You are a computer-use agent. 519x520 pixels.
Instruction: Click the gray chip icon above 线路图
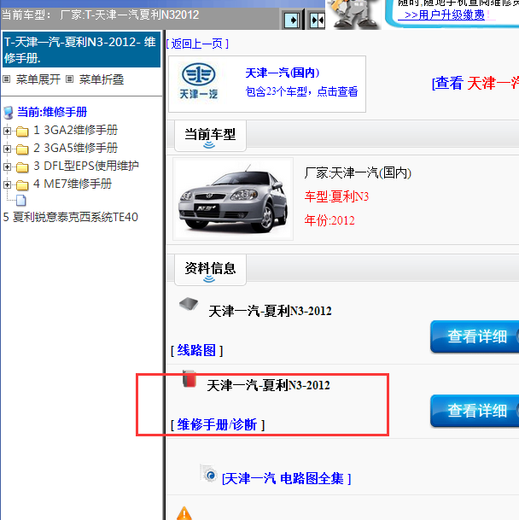point(189,303)
